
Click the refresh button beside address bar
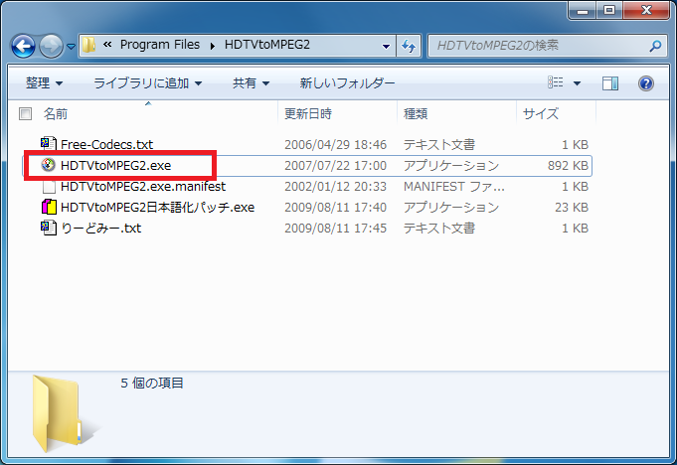[408, 45]
